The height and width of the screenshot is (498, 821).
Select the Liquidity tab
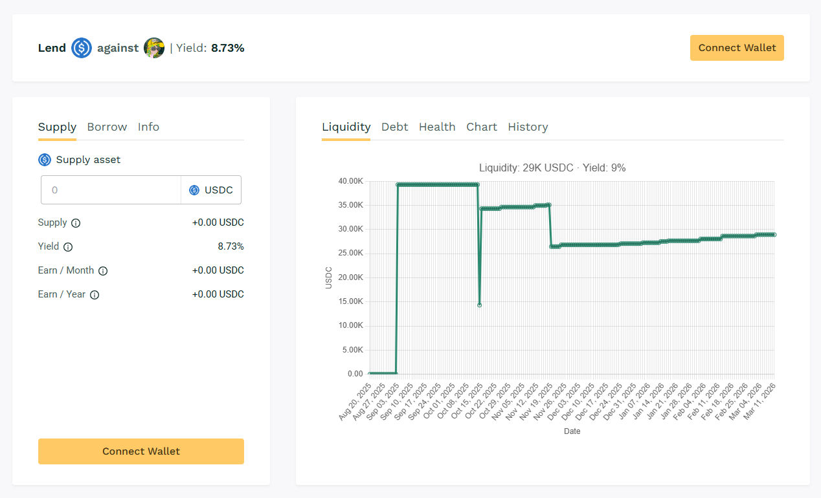346,127
